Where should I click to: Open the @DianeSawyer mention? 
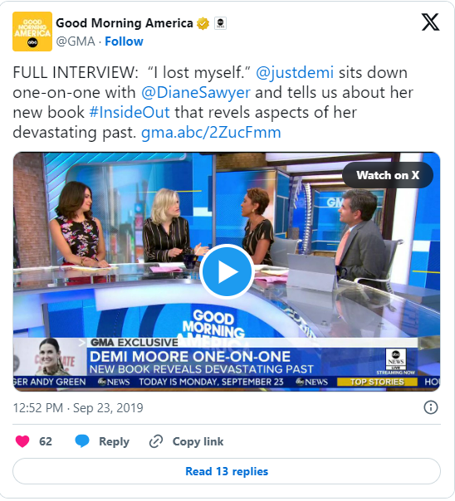196,93
